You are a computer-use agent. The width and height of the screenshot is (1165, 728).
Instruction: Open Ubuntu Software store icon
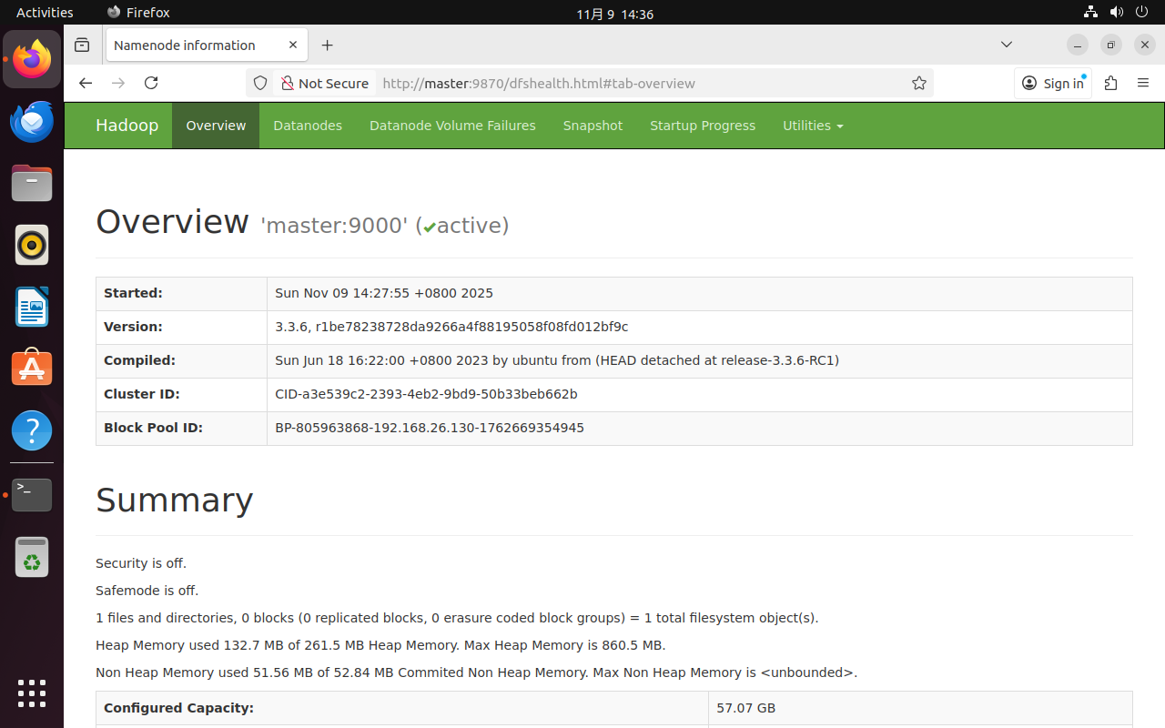32,369
